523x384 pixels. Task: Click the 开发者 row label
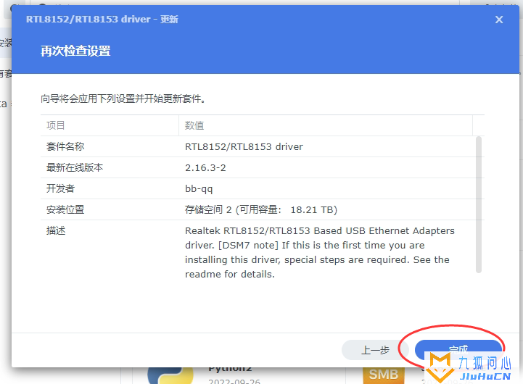60,188
